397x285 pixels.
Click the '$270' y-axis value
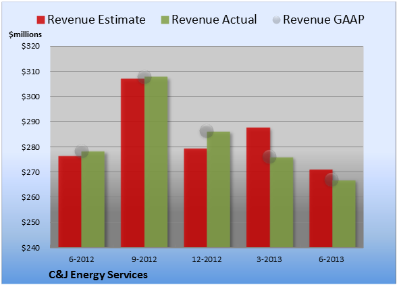click(x=30, y=172)
